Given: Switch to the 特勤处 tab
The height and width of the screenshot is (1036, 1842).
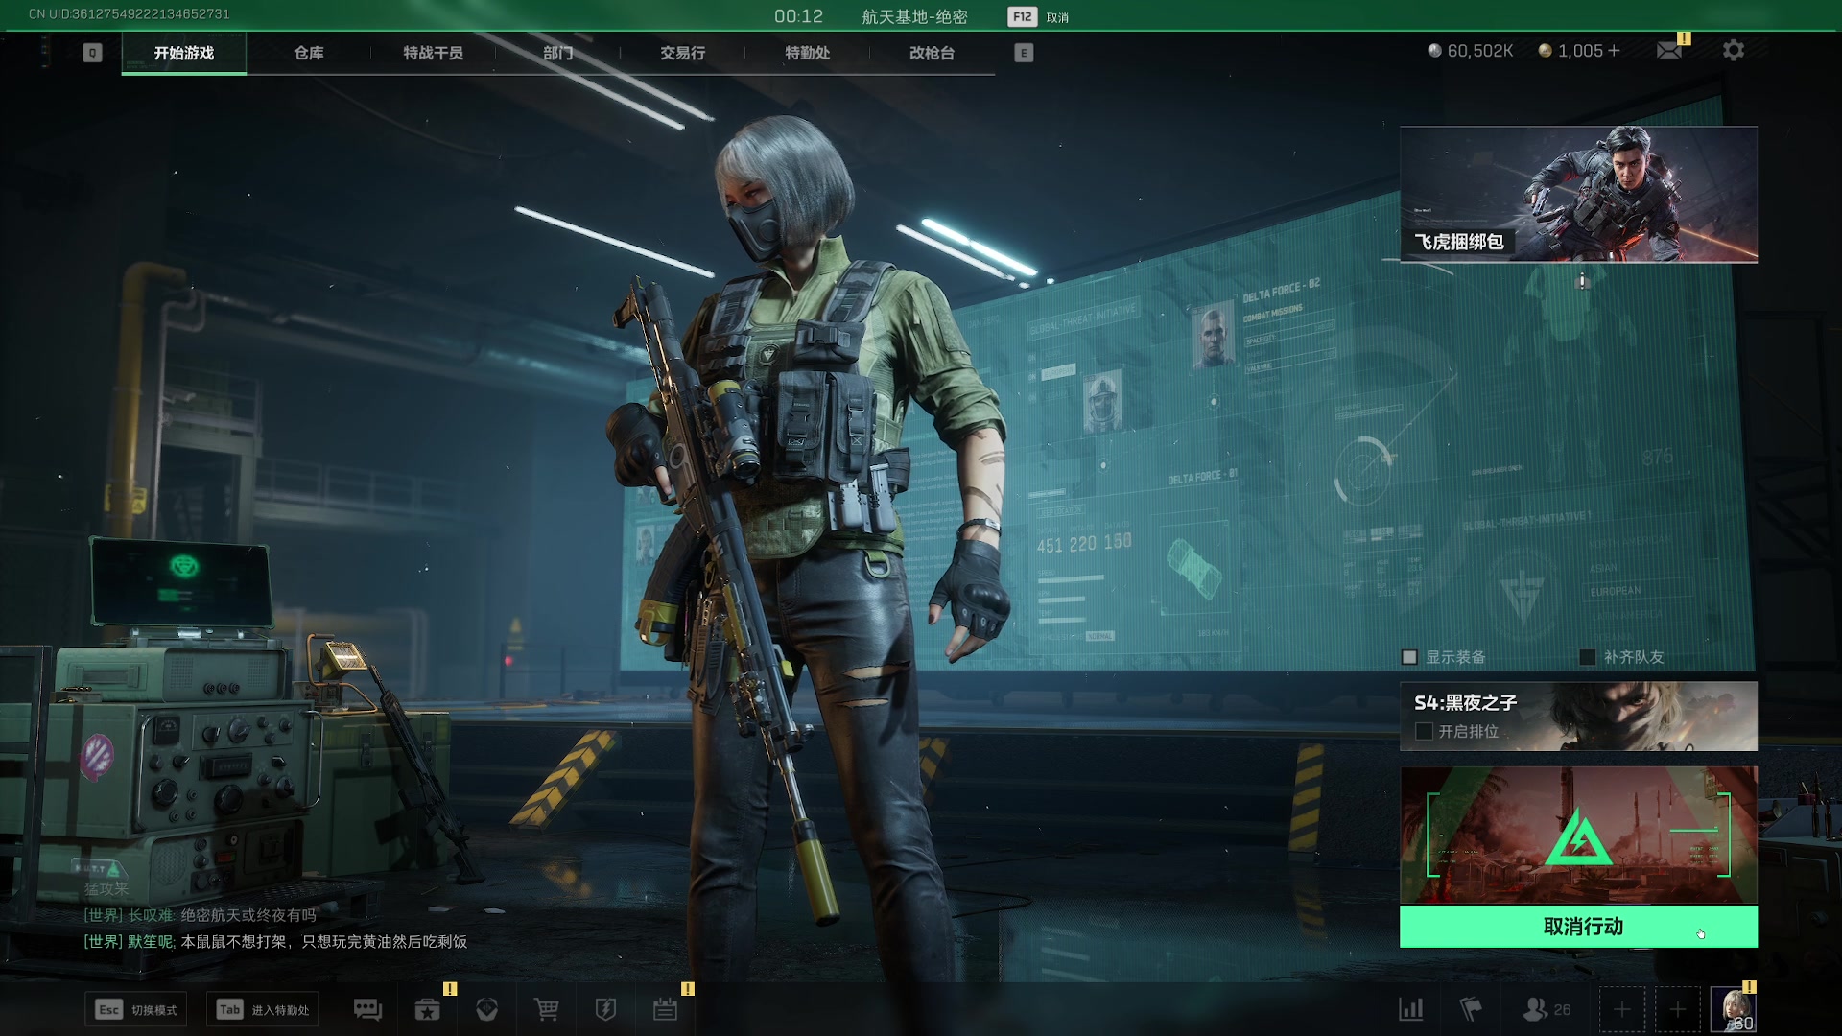Looking at the screenshot, I should [808, 53].
